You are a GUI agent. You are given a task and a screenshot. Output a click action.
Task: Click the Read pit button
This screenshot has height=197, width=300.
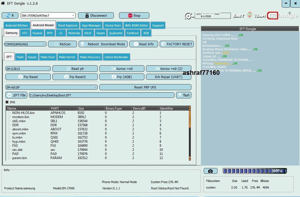click(75, 69)
